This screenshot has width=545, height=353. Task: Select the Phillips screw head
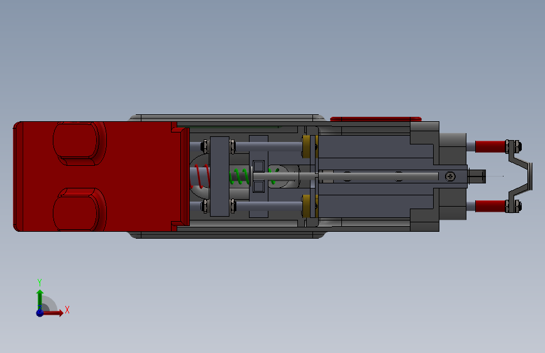[x=450, y=176]
